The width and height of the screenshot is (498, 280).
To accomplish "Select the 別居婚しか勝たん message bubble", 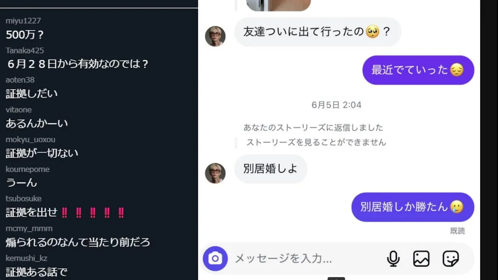I will click(413, 207).
